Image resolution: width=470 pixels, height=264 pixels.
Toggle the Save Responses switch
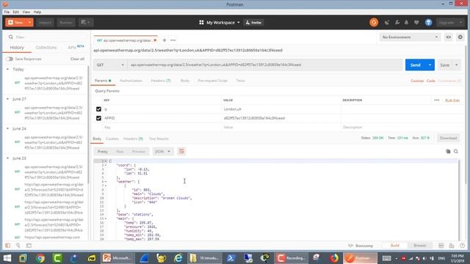[10, 59]
